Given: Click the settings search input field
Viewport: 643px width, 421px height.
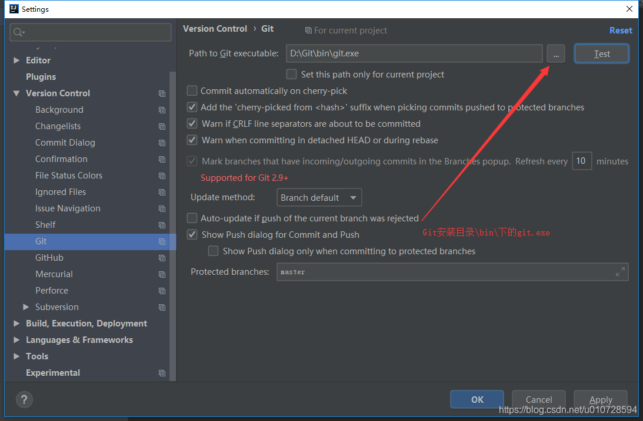Looking at the screenshot, I should coord(91,32).
